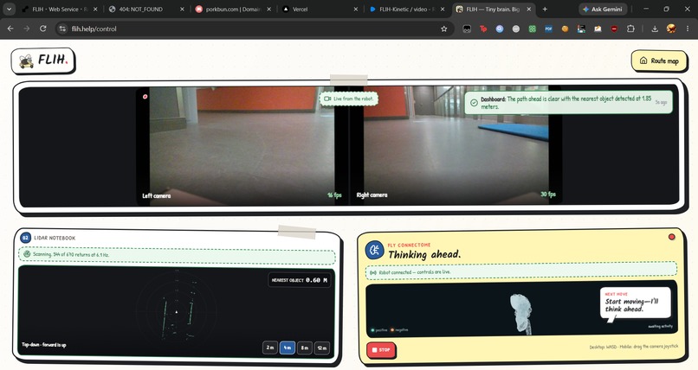Switch to the Vercel tab
This screenshot has height=370, width=698.
320,9
